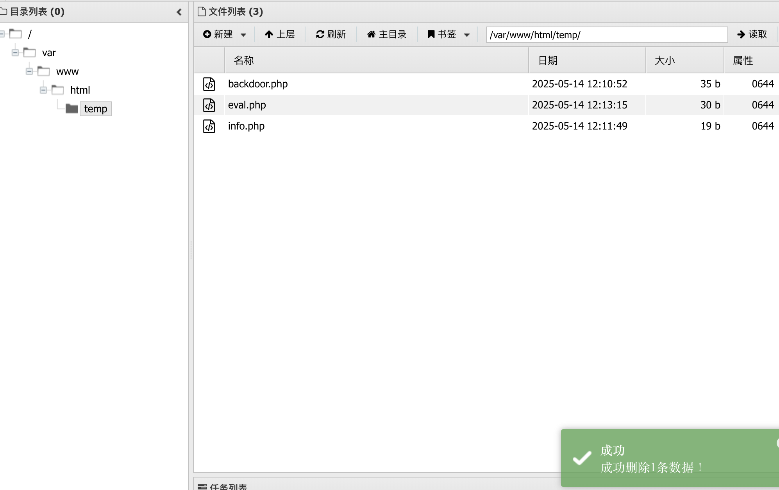Go to home directory 主目录
Screen dimensions: 779x490
coord(387,34)
